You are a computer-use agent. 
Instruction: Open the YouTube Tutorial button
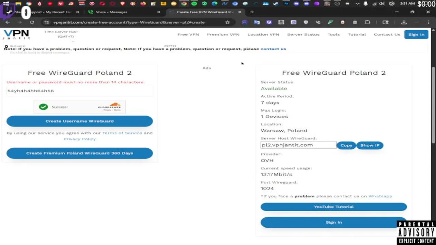334,207
